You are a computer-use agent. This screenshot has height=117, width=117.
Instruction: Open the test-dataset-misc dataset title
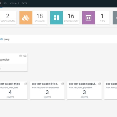tap(10, 84)
